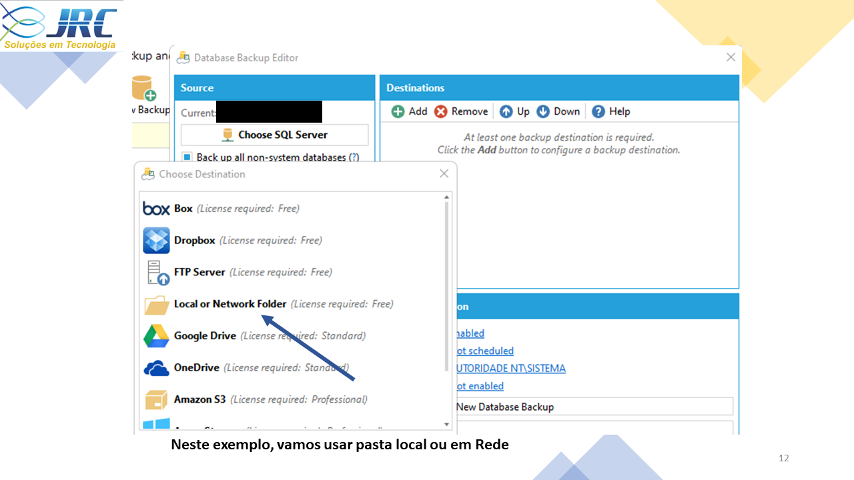The height and width of the screenshot is (480, 854).
Task: Click the SQL Server icon on Choose button
Action: tap(228, 135)
